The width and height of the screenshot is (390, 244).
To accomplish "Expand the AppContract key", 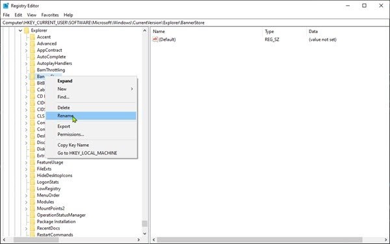I will tap(27, 51).
